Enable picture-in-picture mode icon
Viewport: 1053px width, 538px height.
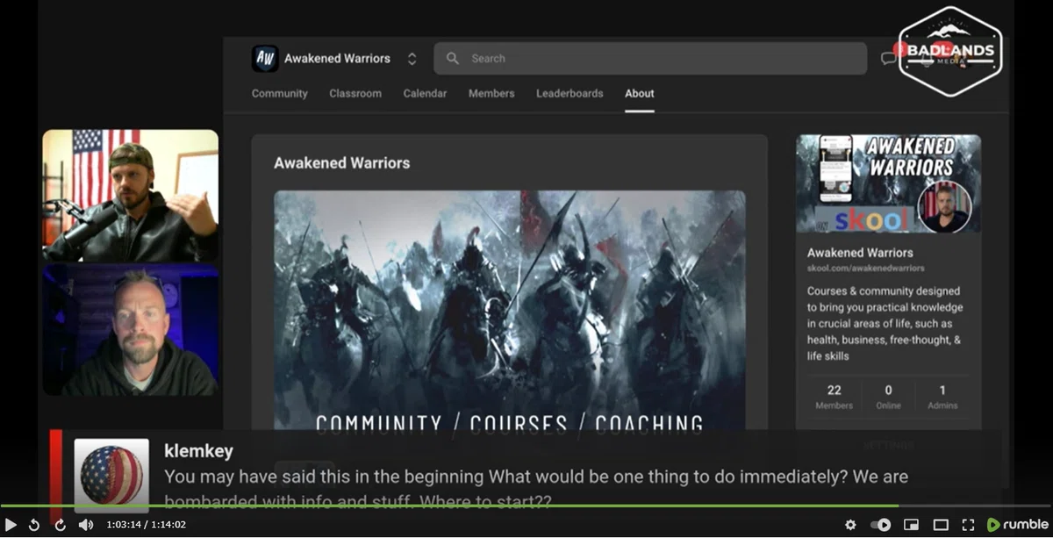911,525
